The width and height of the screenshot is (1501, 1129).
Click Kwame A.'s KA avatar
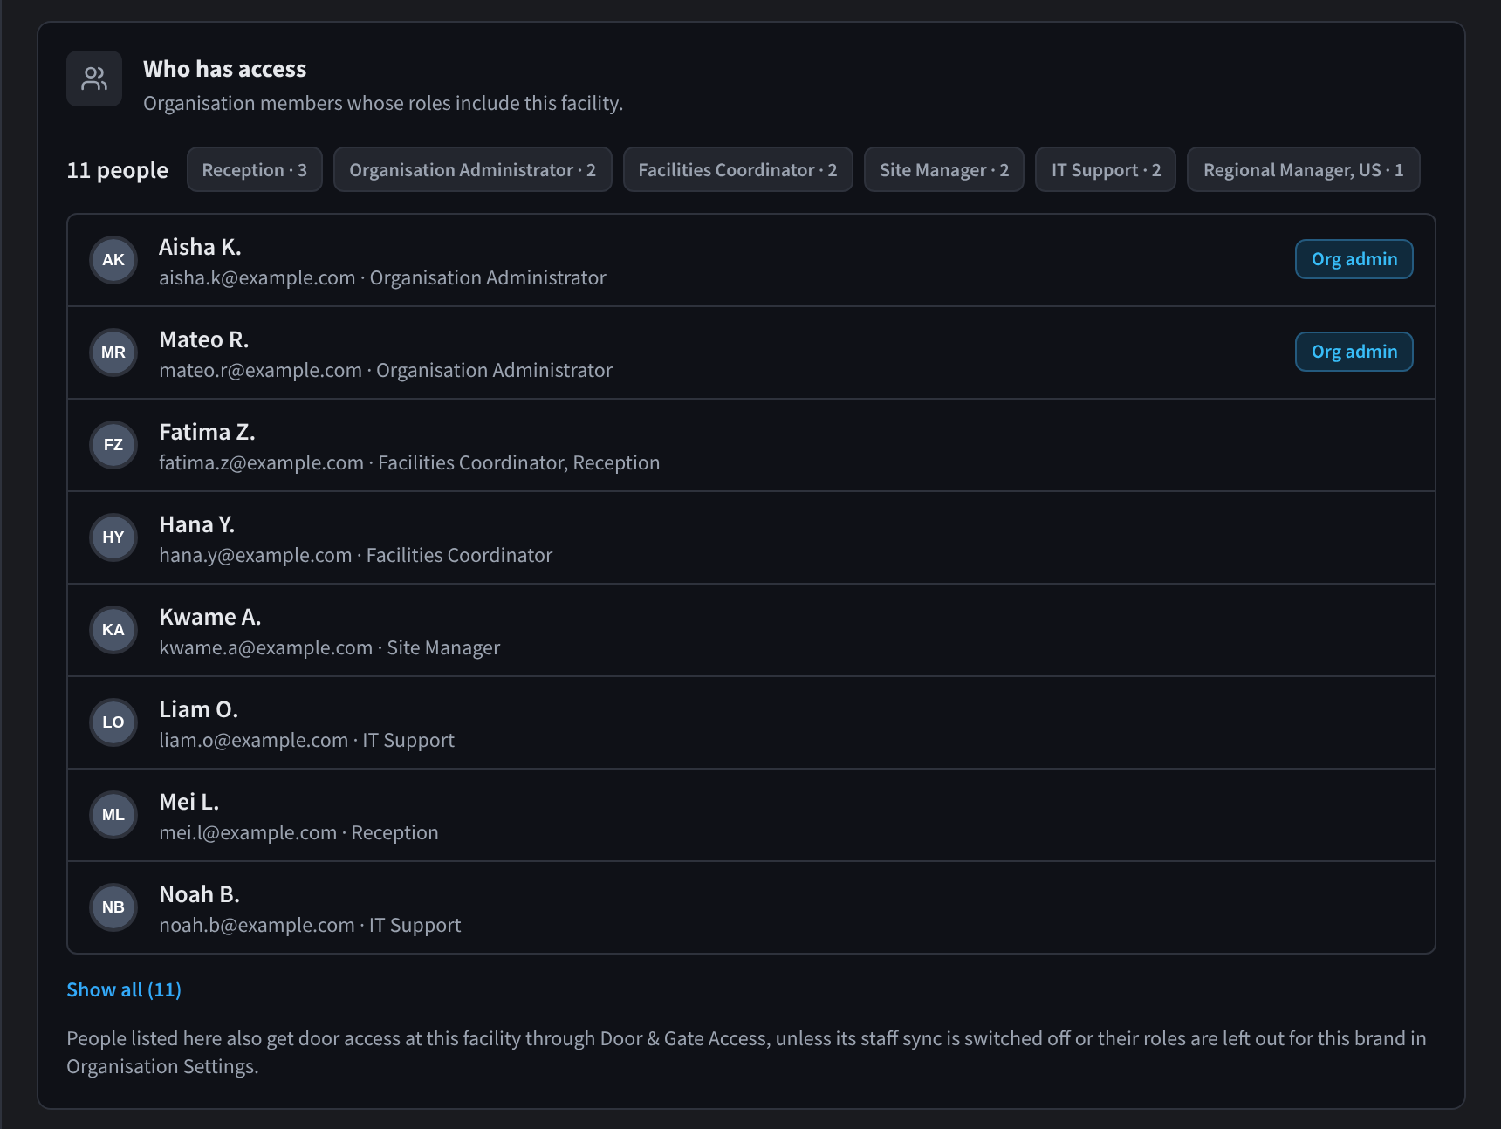pyautogui.click(x=113, y=630)
